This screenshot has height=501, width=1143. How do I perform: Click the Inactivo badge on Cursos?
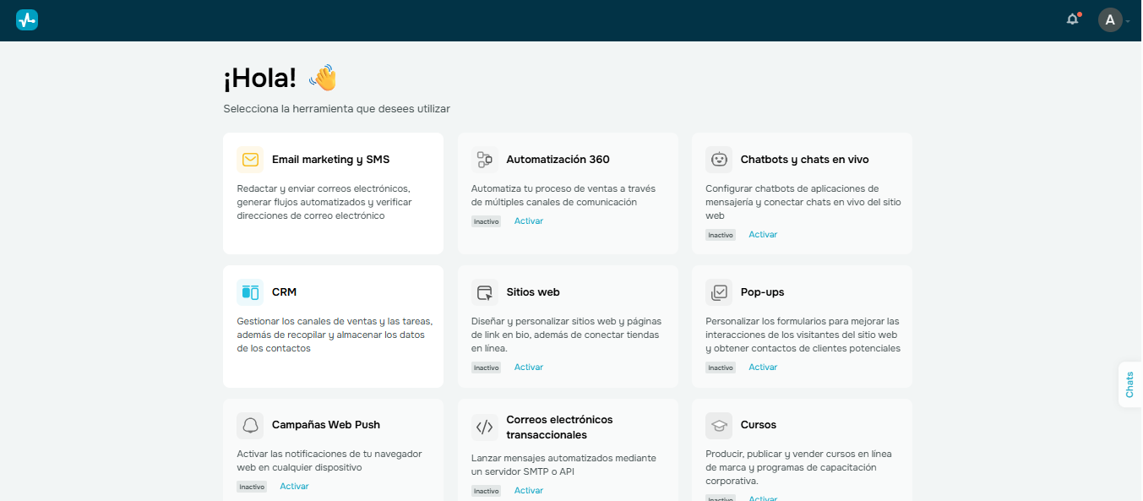[720, 498]
